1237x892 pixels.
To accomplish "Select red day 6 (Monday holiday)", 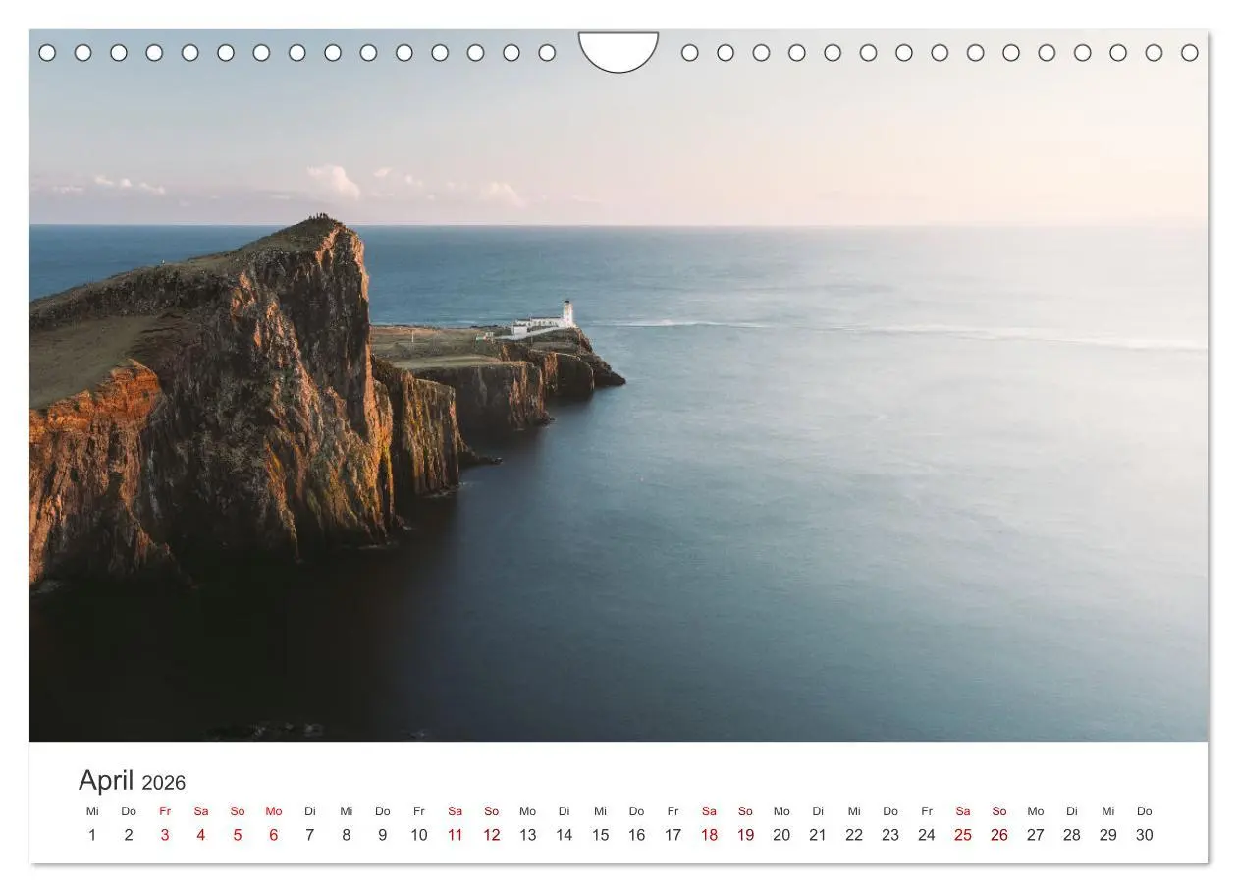I will [x=274, y=835].
